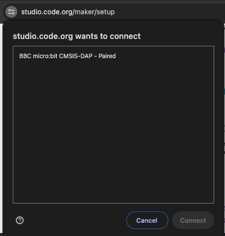Dismiss the dialog with Cancel
Screen dimensions: 225x236
(147, 220)
